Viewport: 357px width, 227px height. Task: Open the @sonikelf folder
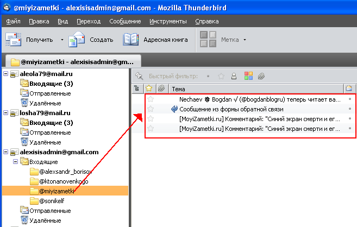pos(52,201)
